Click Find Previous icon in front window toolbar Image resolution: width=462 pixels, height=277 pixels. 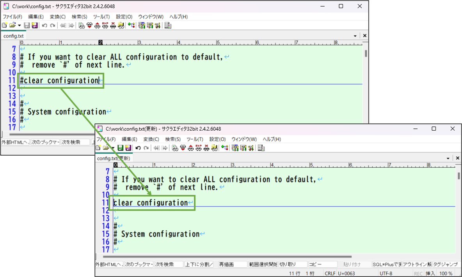point(191,148)
